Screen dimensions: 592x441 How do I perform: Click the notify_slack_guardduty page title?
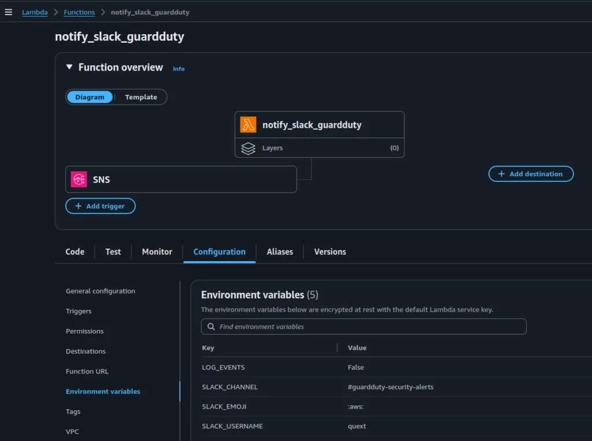pyautogui.click(x=120, y=36)
